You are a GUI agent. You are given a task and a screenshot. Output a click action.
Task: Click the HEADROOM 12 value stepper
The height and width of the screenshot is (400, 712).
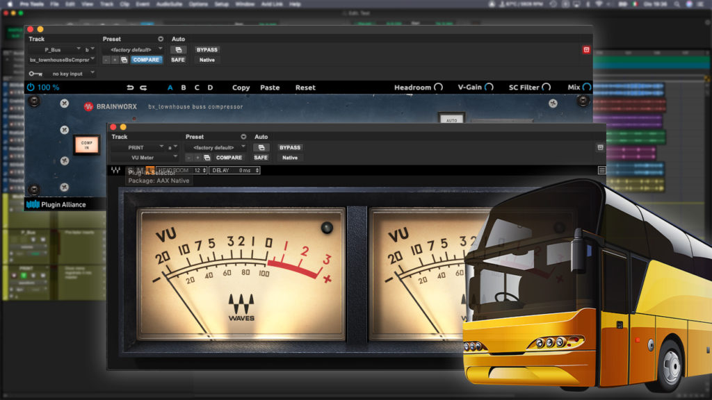pos(204,169)
